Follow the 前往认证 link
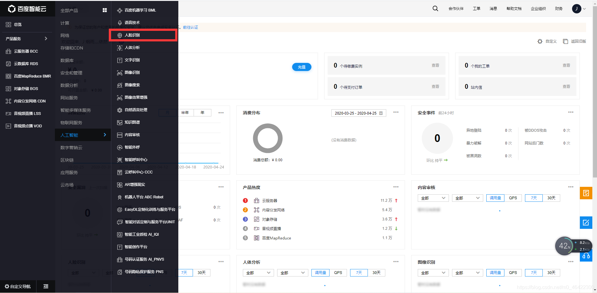Screen dimensions: 597x293 [x=190, y=27]
